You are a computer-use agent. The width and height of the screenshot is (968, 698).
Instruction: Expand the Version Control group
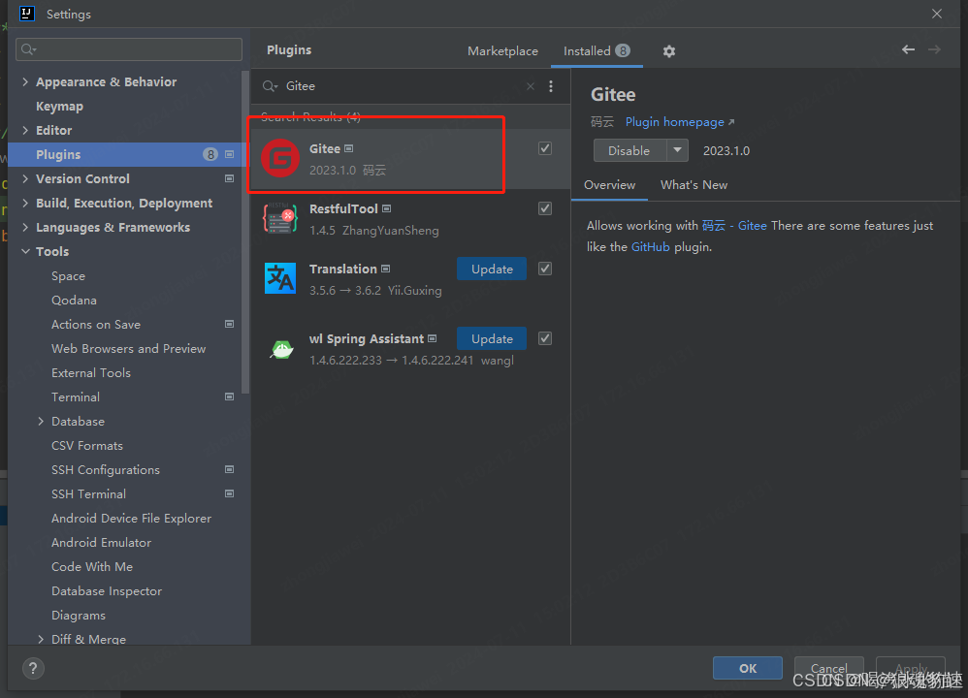coord(25,179)
